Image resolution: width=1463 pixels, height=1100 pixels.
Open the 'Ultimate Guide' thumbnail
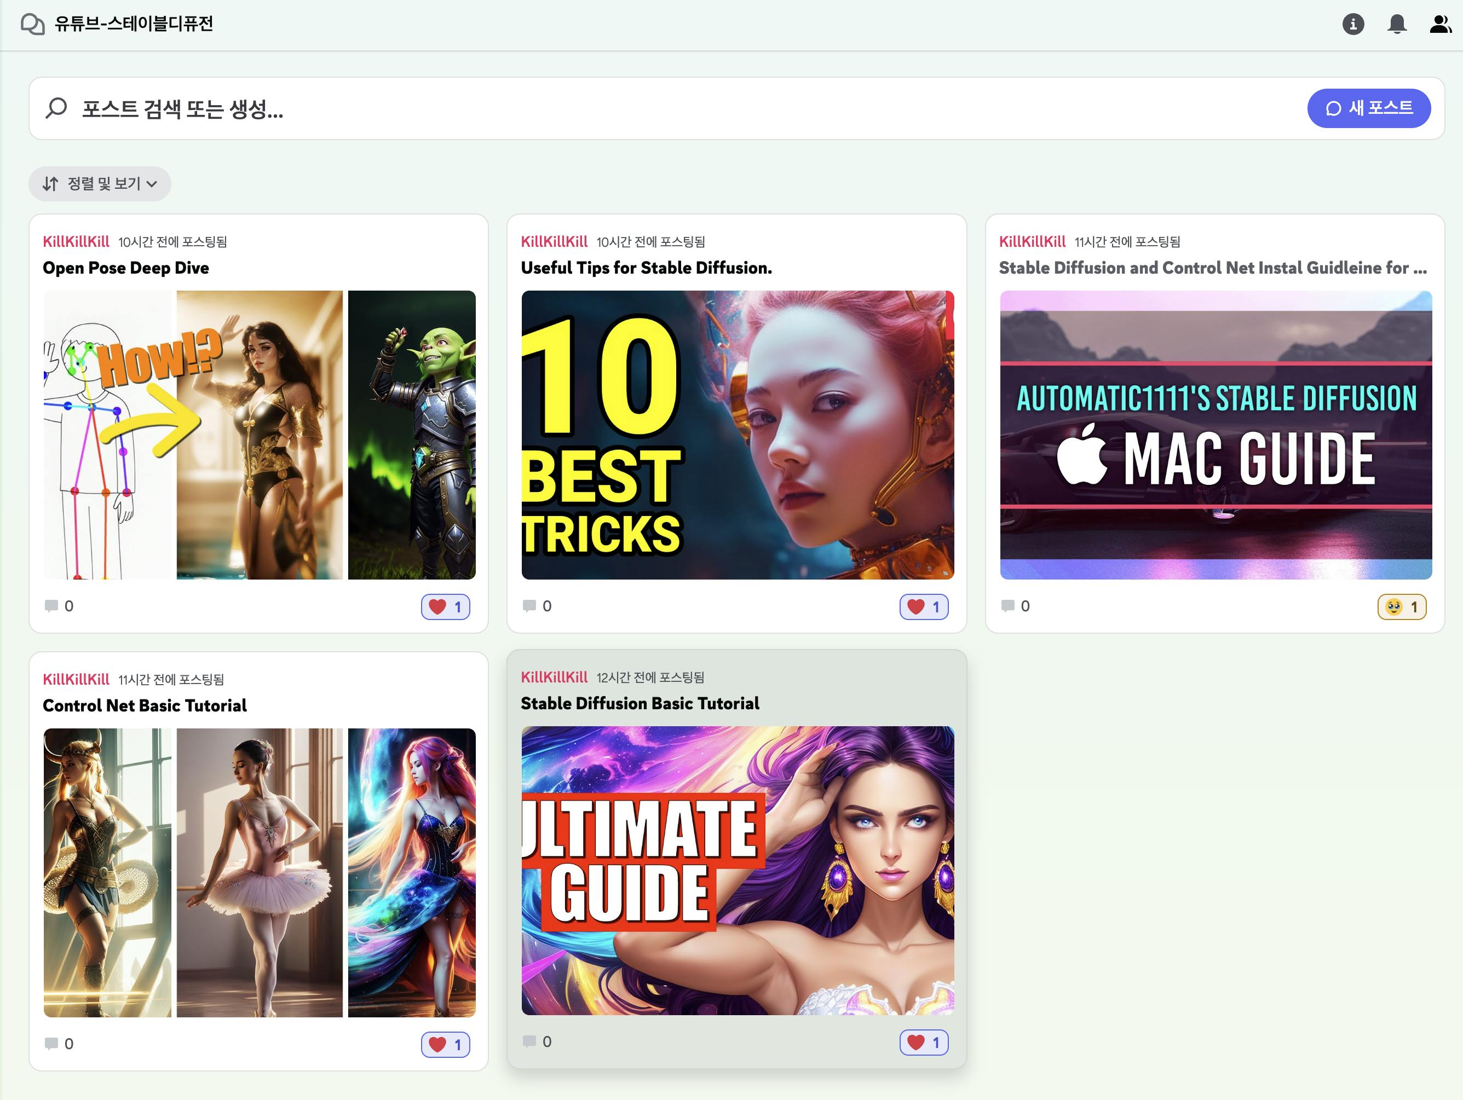tap(738, 871)
